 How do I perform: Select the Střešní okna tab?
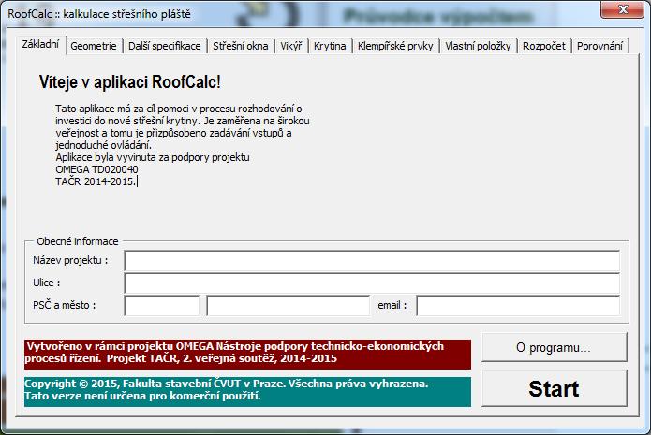pyautogui.click(x=241, y=46)
